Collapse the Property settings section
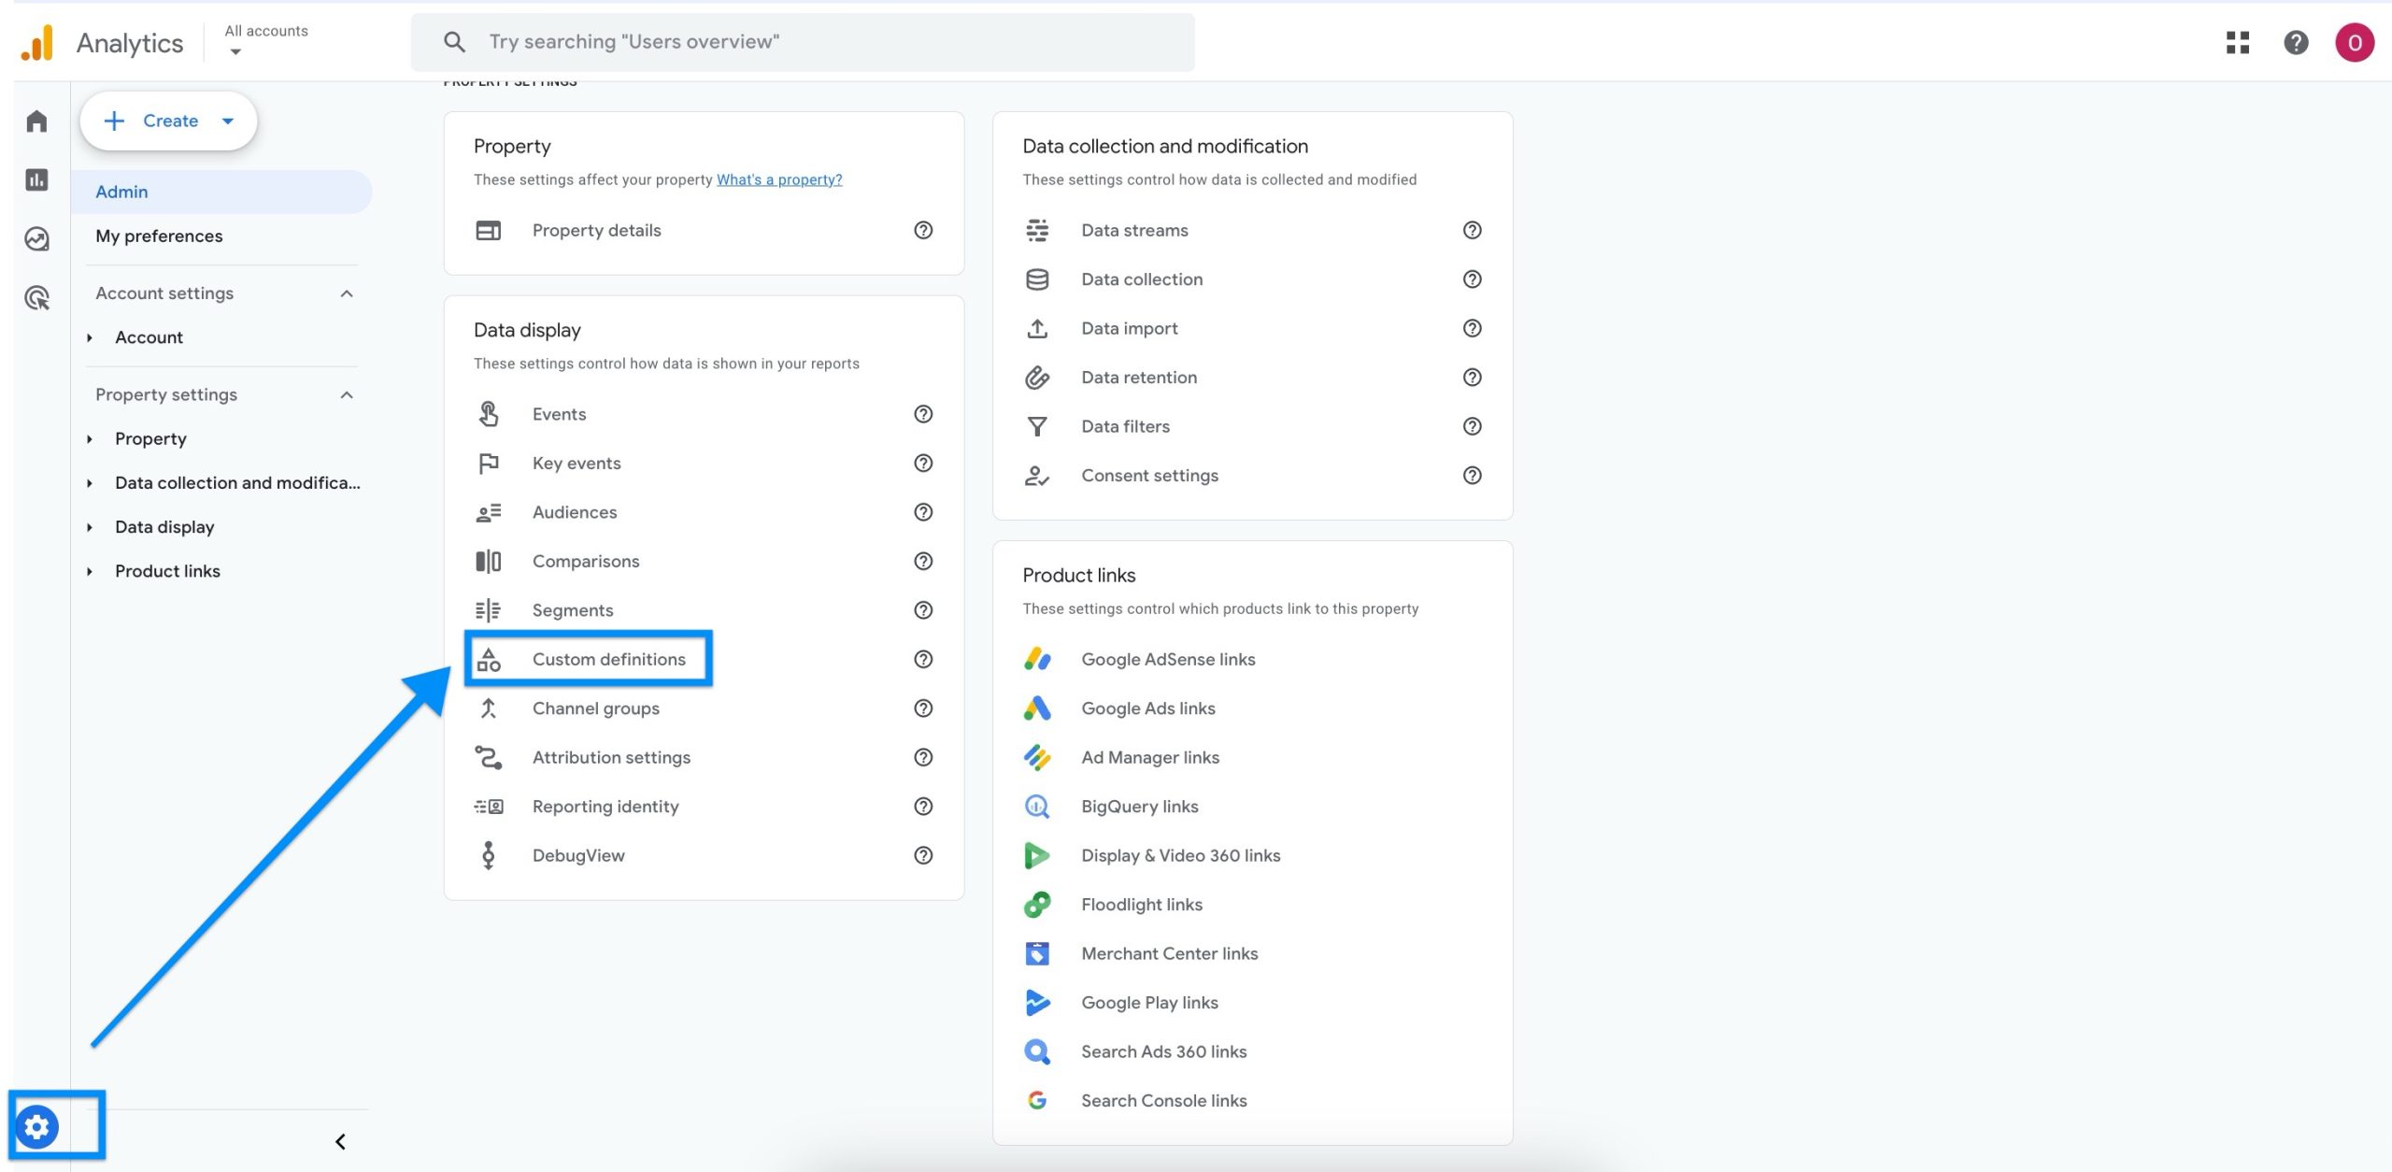Viewport: 2392px width, 1172px height. (347, 394)
